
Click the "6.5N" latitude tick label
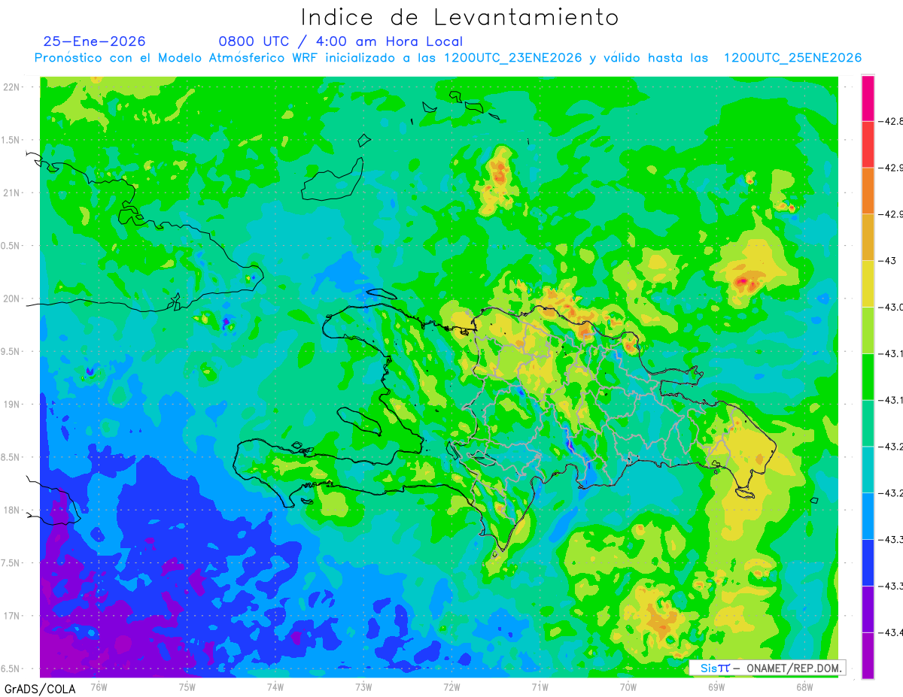tap(11, 668)
